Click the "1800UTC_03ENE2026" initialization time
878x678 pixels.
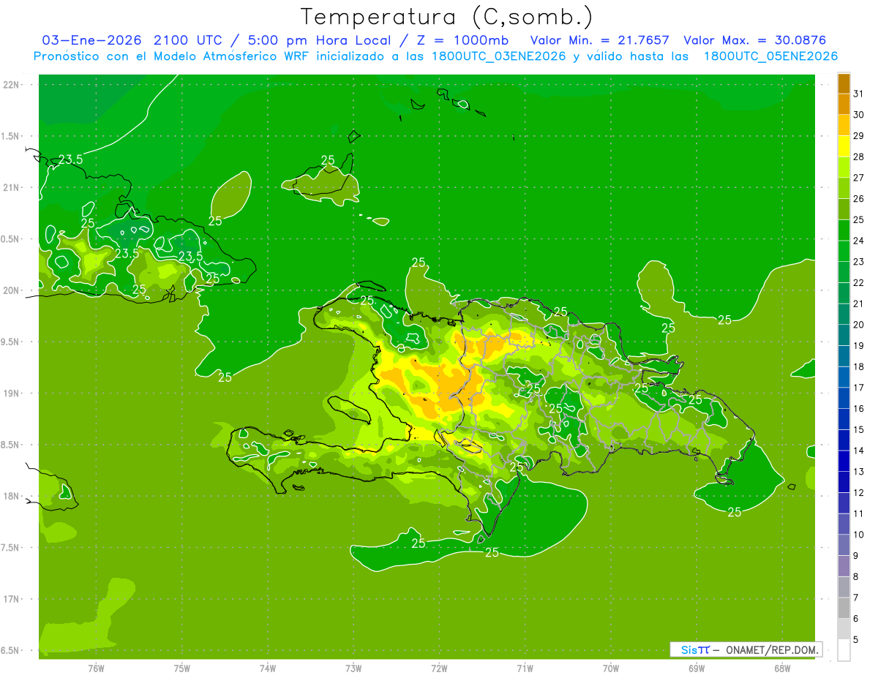(x=499, y=56)
